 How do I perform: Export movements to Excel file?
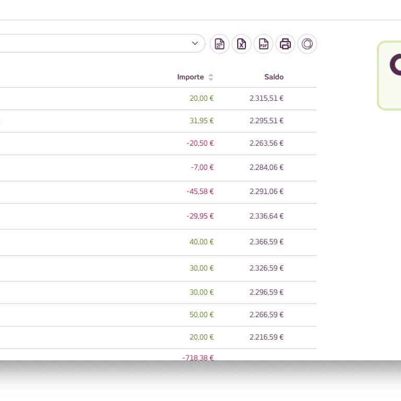[241, 44]
